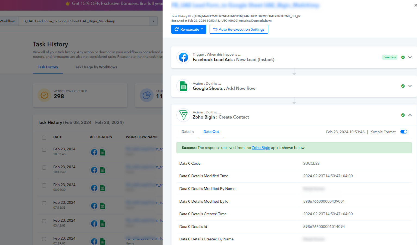Screen dimensions: 417x245
Task: Click the Google Sheets action step icon
Action: click(183, 86)
